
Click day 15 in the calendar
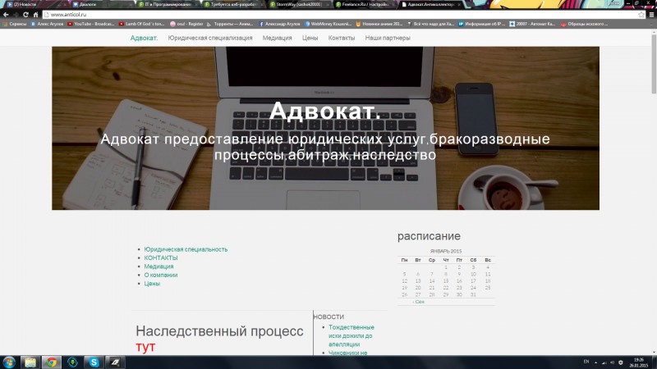tap(446, 281)
